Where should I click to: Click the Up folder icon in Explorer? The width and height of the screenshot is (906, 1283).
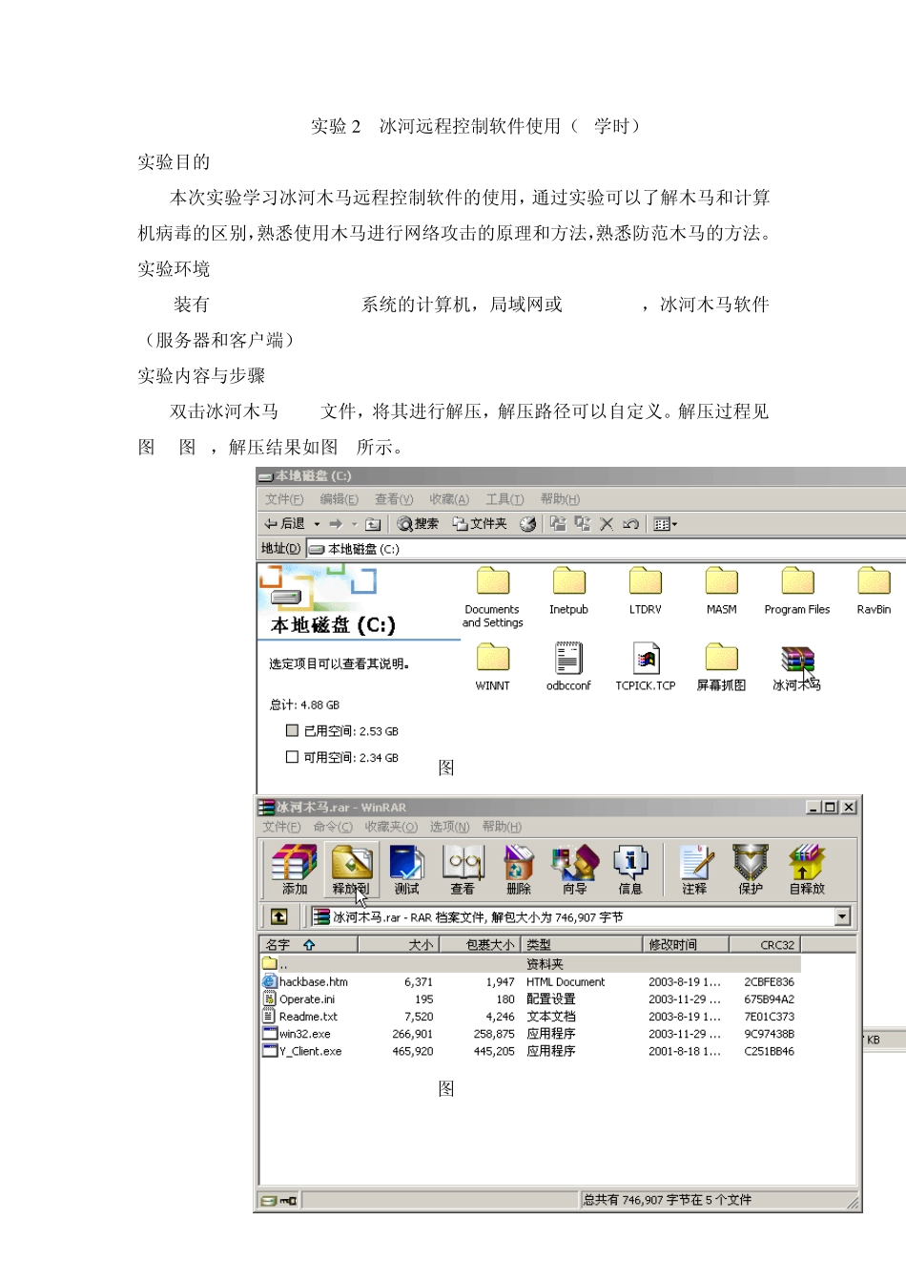tap(373, 524)
